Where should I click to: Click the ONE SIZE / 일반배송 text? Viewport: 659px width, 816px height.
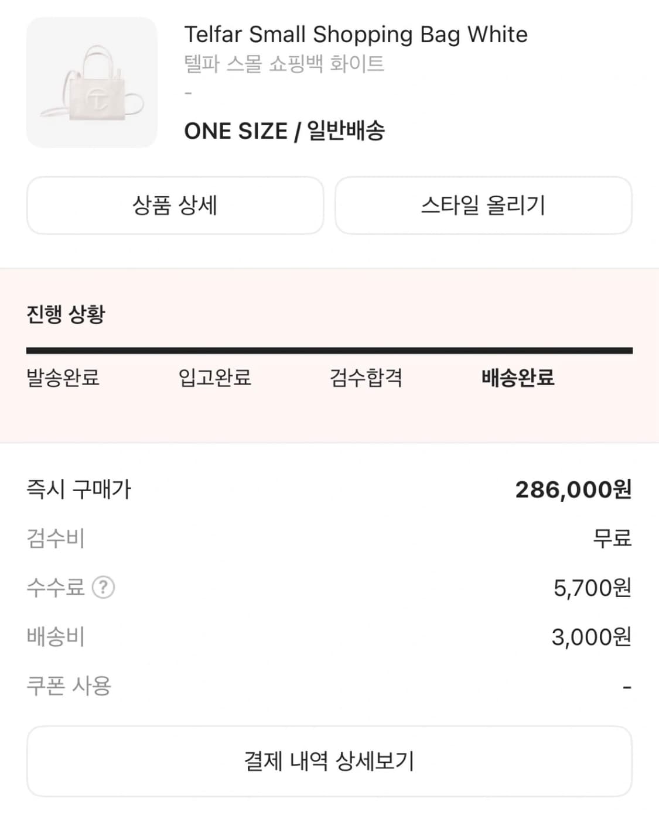(x=285, y=131)
